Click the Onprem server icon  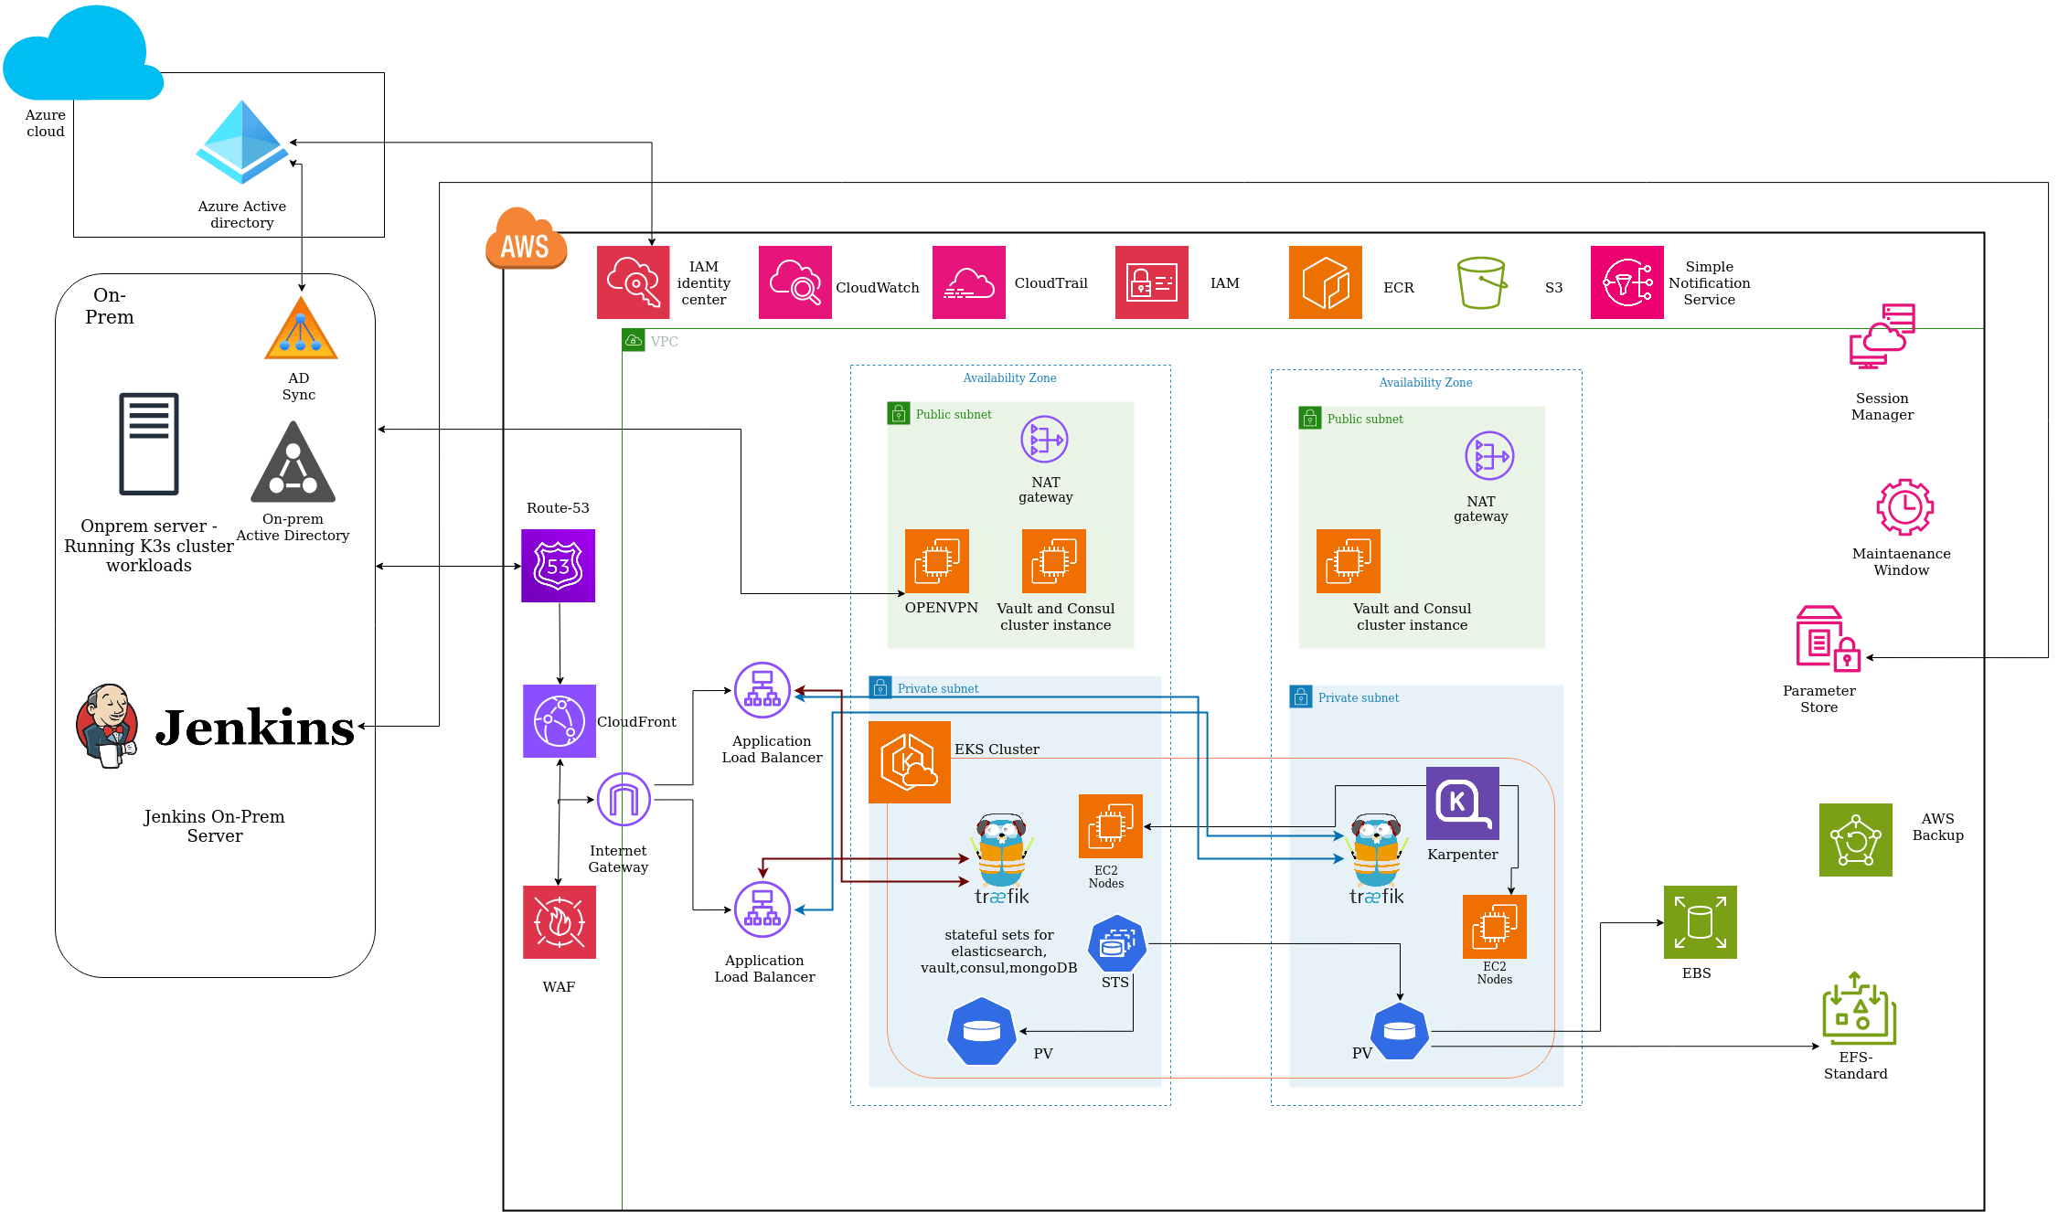tap(148, 444)
